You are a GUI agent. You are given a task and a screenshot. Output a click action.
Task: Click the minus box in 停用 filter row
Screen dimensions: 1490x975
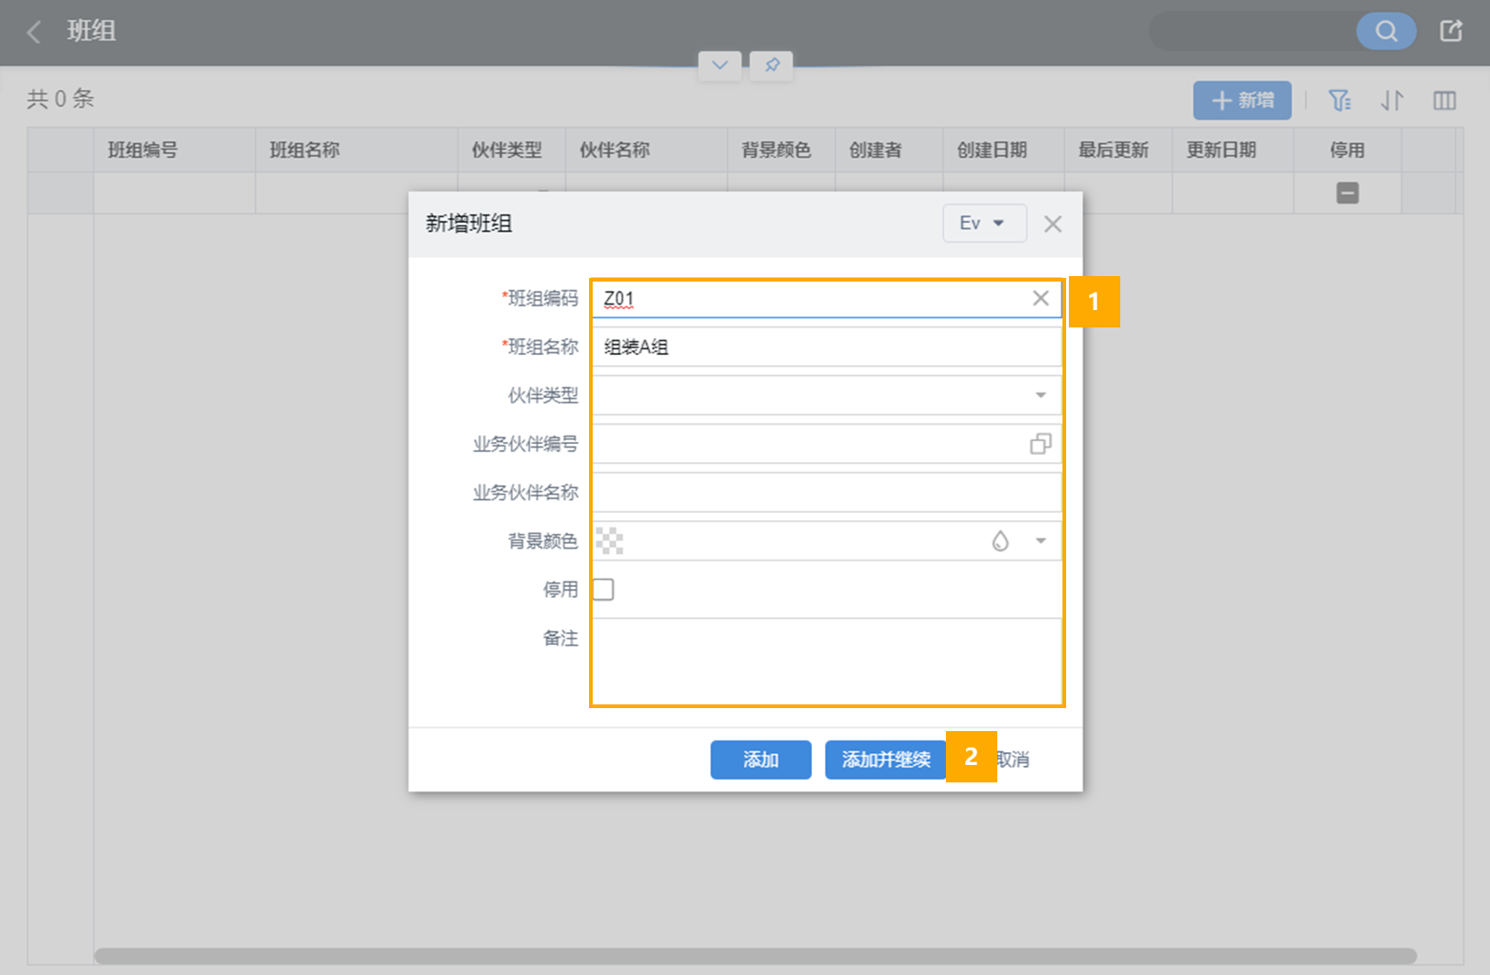point(1347,193)
